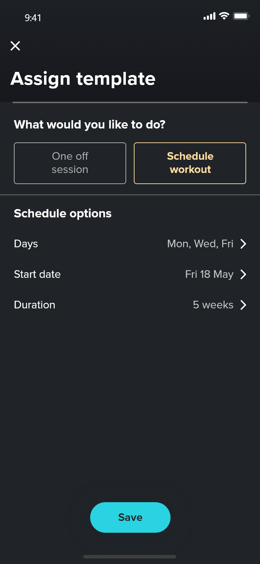Viewport: 260px width, 564px height.
Task: Close the Assign template screen
Action: coord(15,46)
